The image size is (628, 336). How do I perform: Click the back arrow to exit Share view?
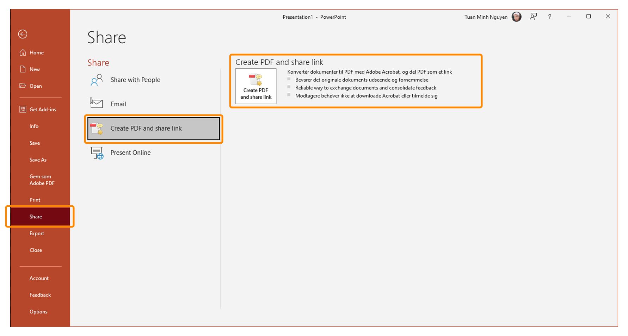click(x=23, y=34)
